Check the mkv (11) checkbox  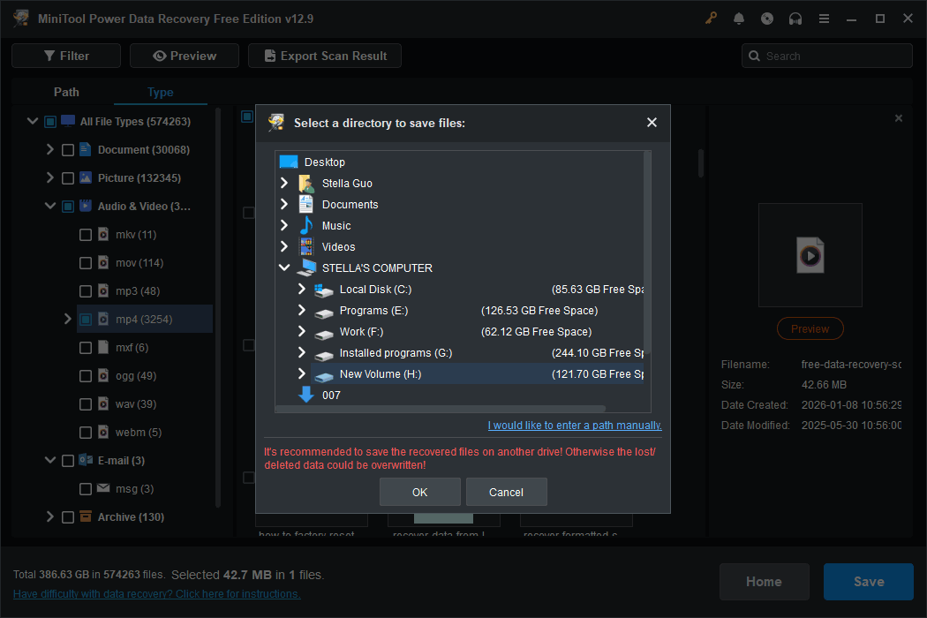86,235
